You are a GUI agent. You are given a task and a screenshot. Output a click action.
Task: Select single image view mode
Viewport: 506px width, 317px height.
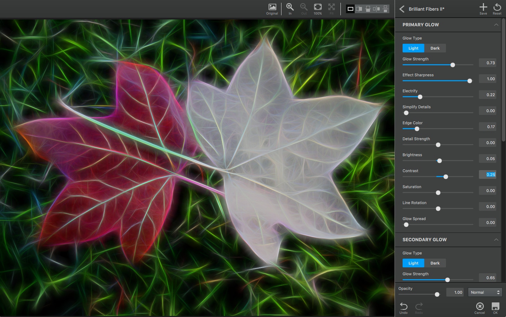(x=351, y=9)
